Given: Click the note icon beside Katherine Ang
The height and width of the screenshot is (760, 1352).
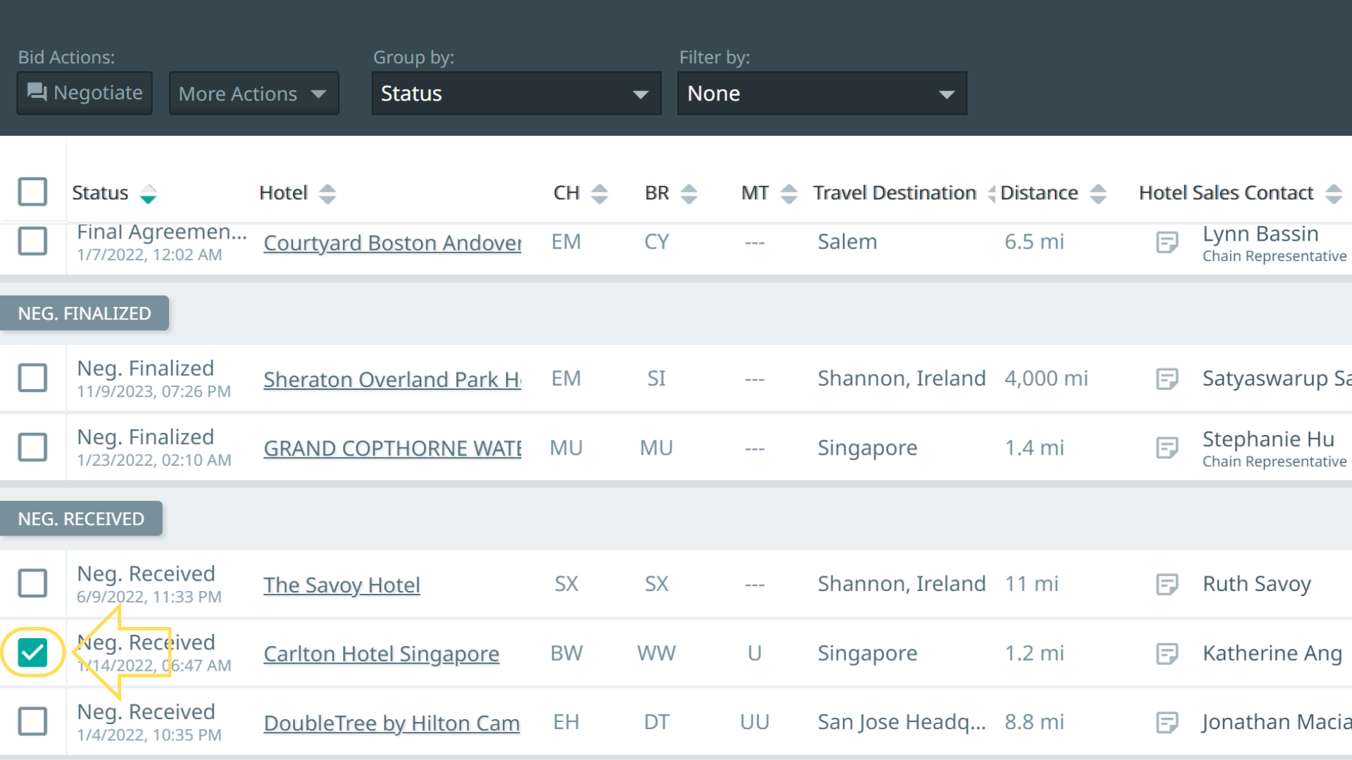Looking at the screenshot, I should tap(1167, 654).
